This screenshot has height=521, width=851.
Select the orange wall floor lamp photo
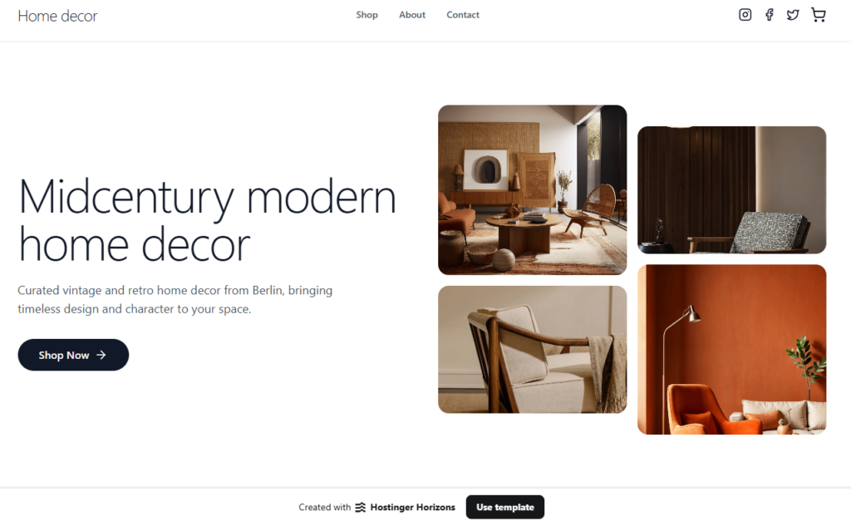click(x=731, y=350)
